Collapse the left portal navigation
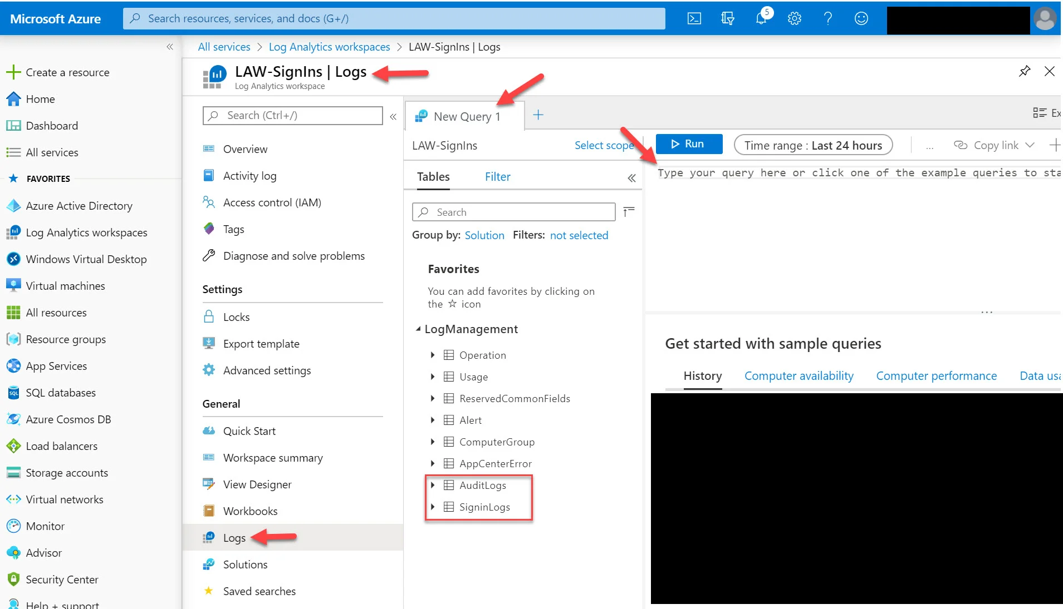Viewport: 1063px width, 609px height. click(x=170, y=47)
